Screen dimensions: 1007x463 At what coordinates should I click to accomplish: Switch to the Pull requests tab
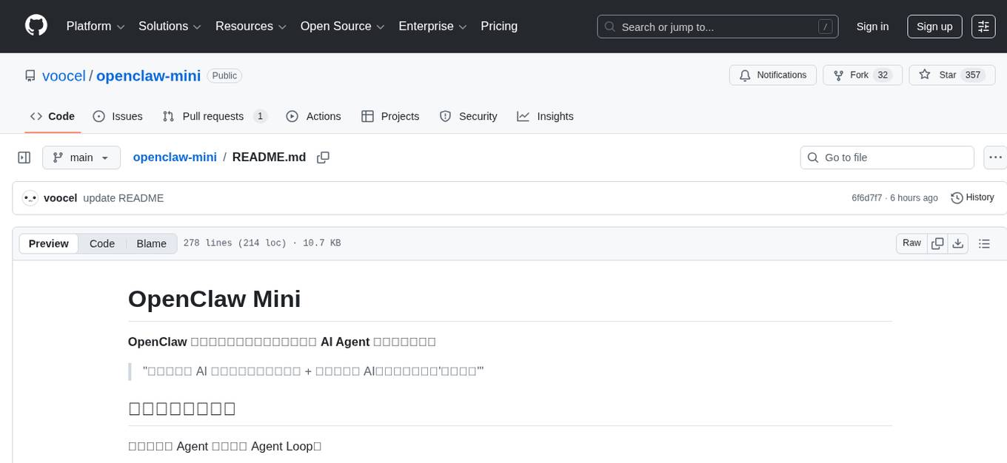pyautogui.click(x=214, y=116)
